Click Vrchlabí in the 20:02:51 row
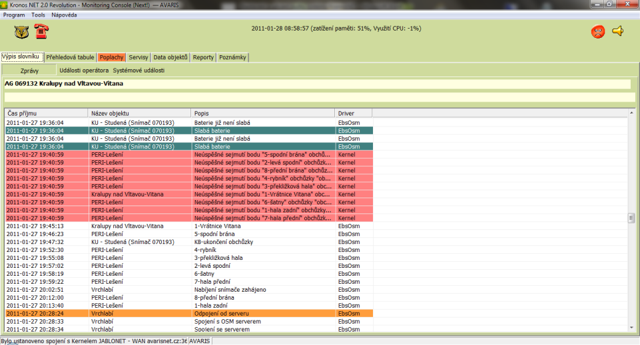This screenshot has width=640, height=345. pos(103,290)
